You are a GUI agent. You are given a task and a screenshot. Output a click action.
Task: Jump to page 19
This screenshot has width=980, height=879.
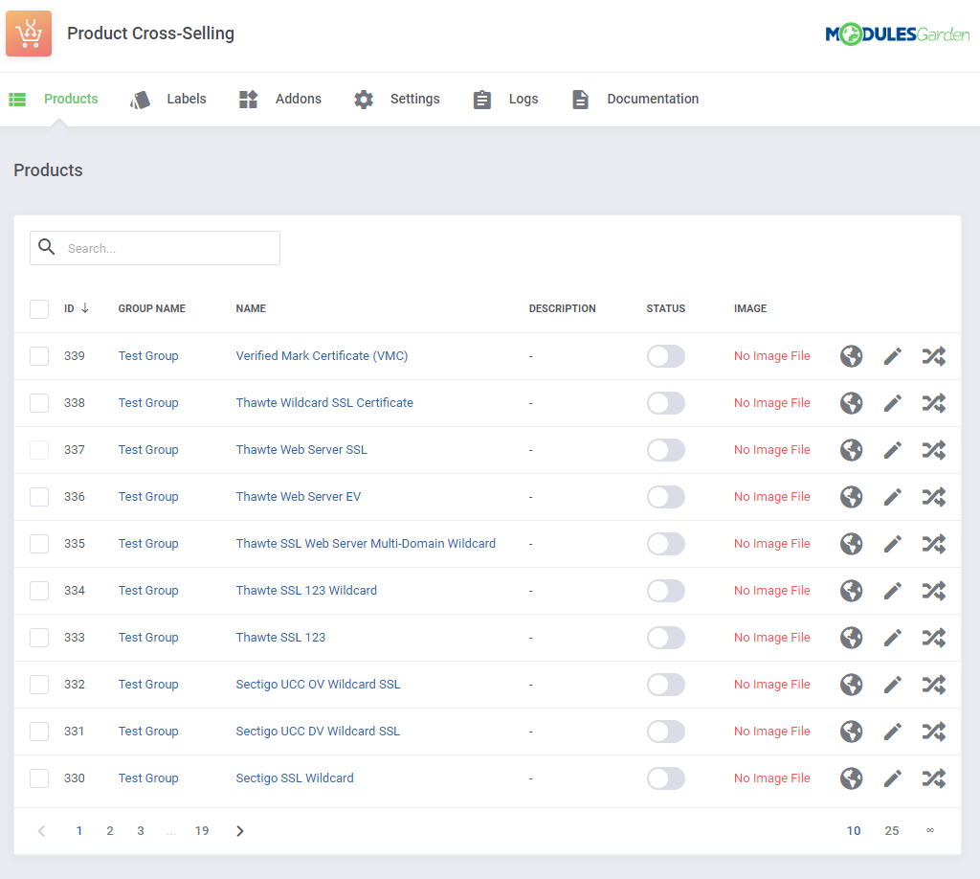point(202,831)
